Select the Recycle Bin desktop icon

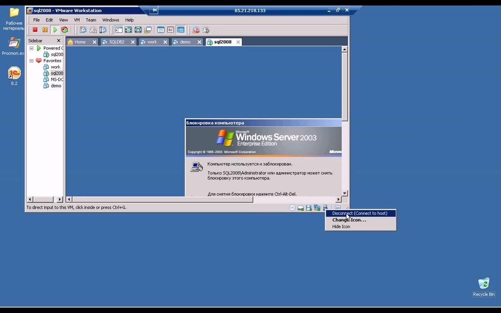(x=484, y=287)
